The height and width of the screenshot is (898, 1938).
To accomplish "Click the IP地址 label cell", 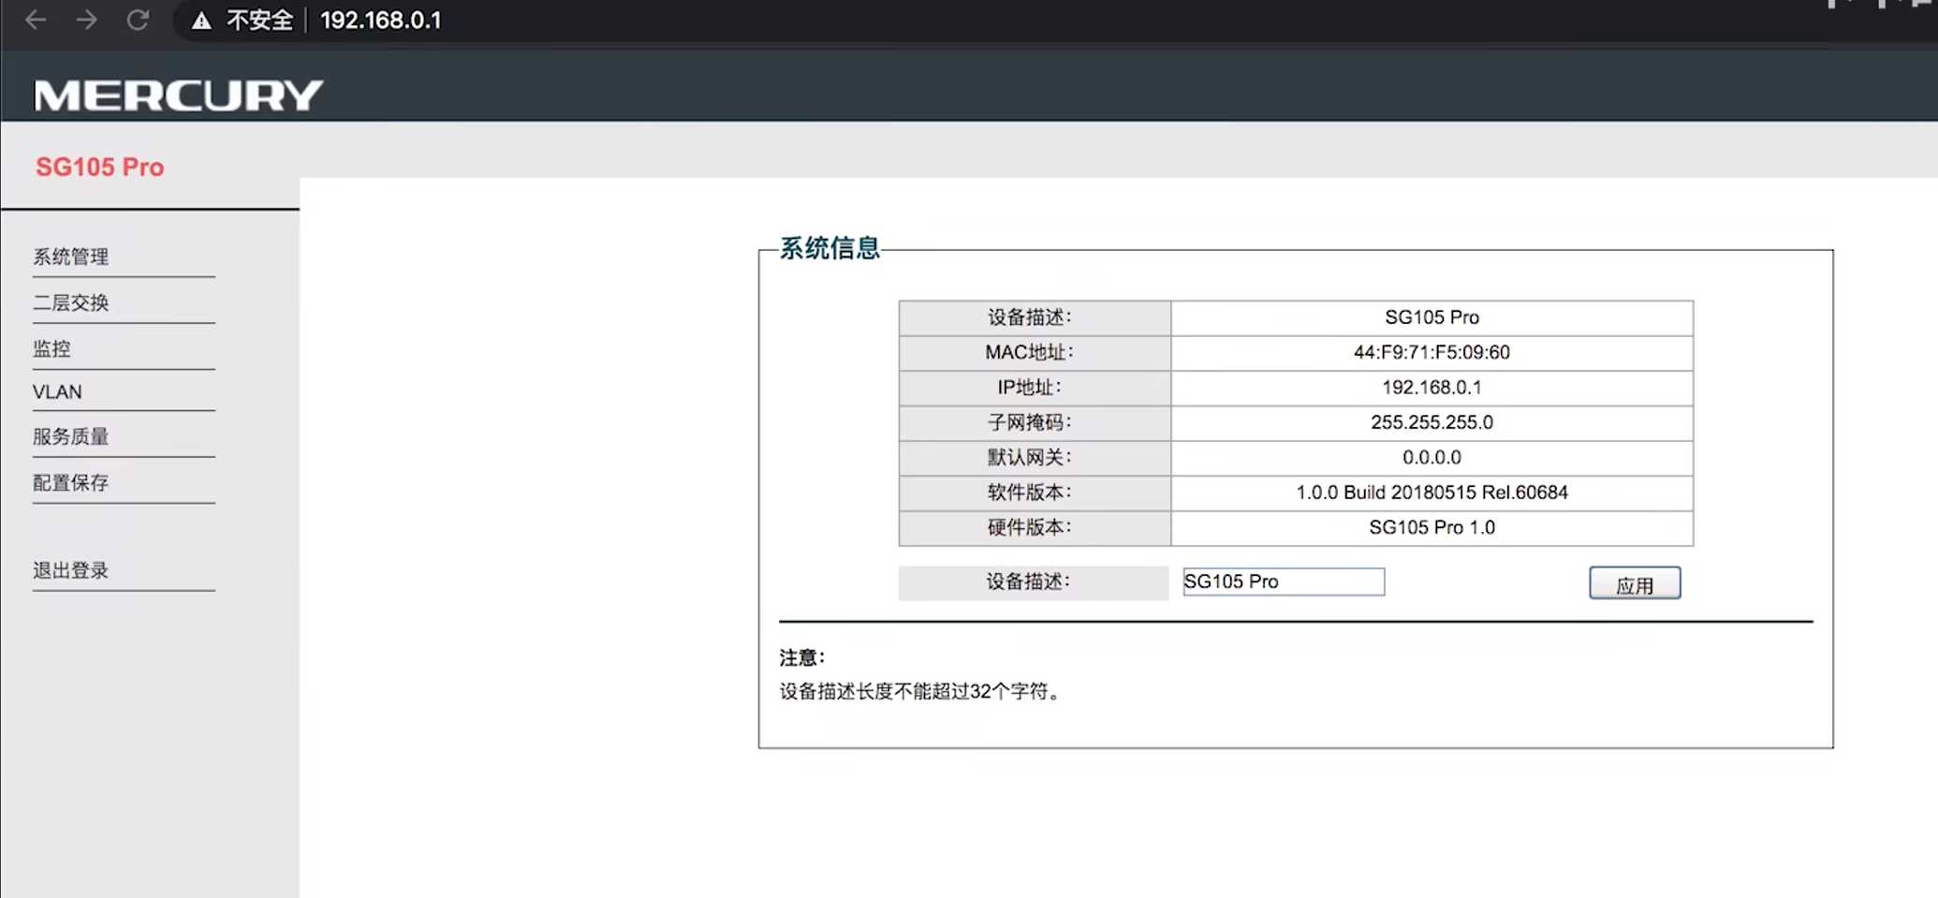I will point(1035,387).
